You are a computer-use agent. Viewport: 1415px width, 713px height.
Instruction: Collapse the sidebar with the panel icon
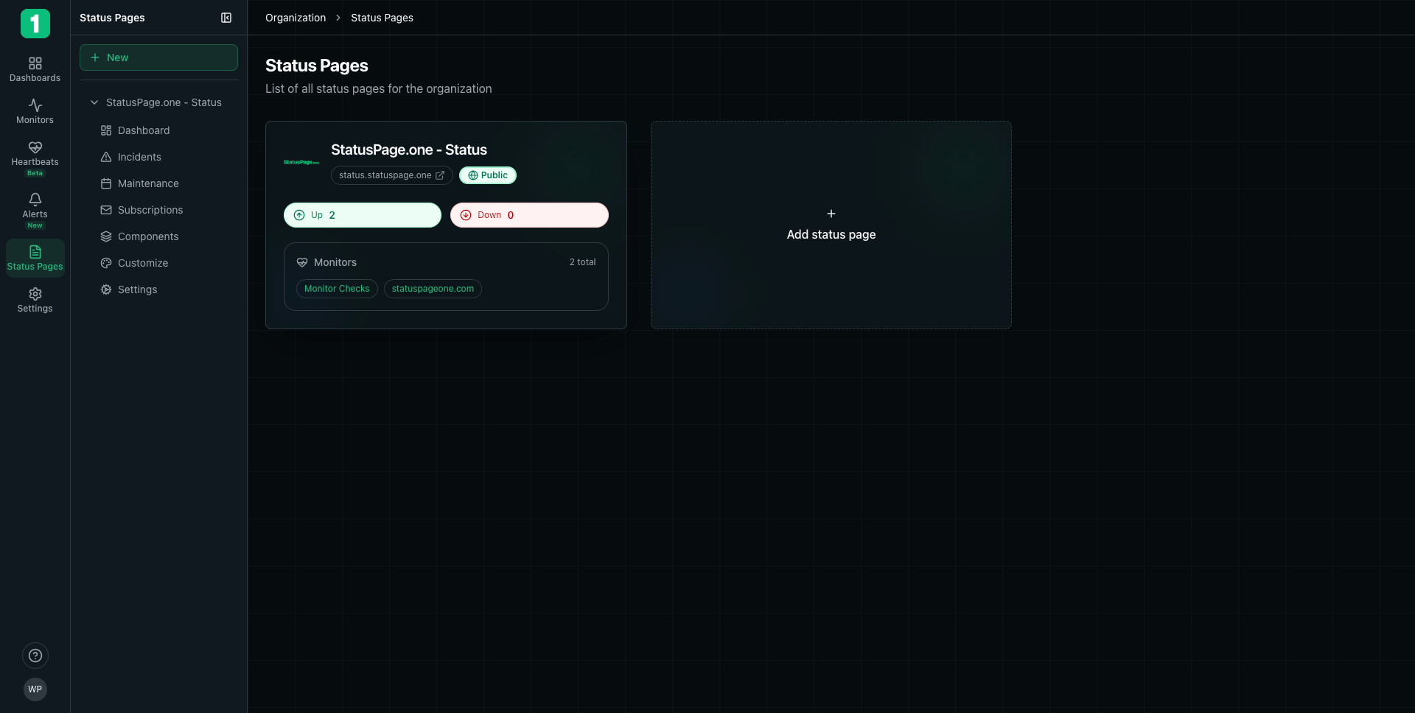click(x=226, y=18)
